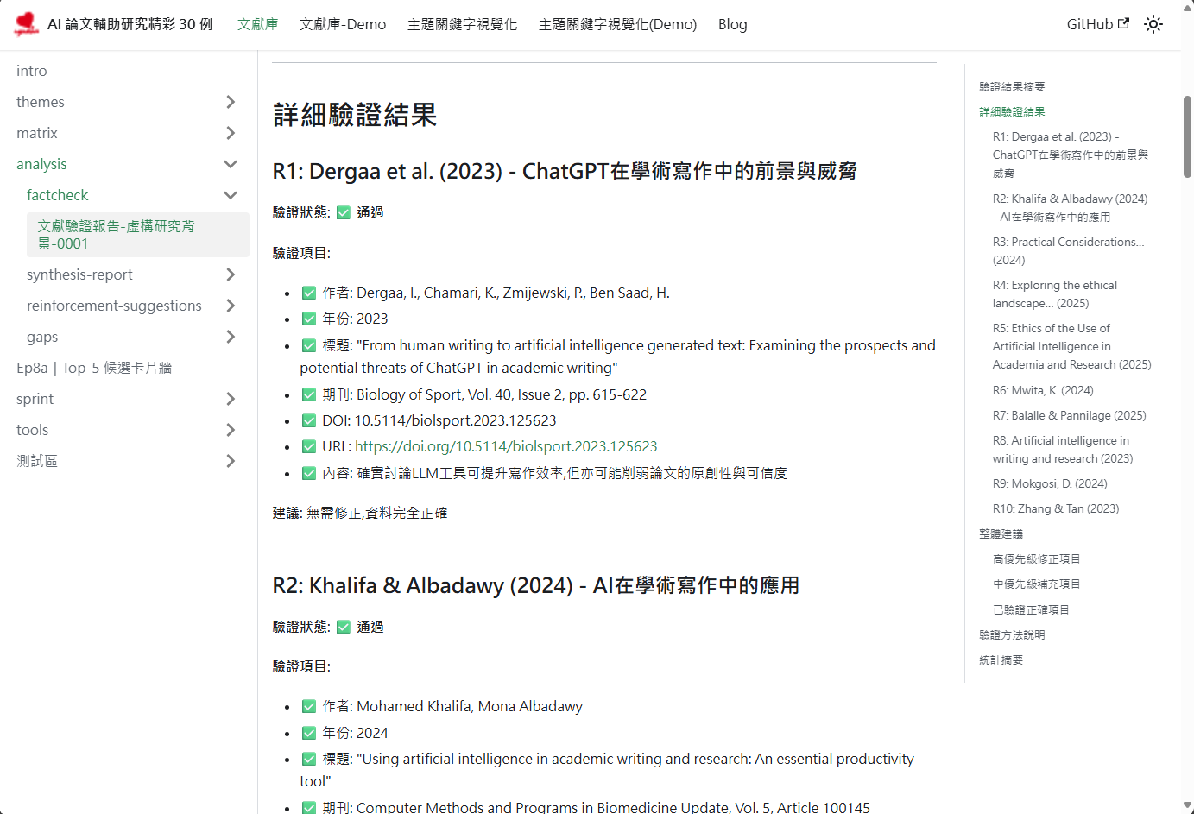The width and height of the screenshot is (1194, 814).
Task: Collapse the analysis sidebar category
Action: pyautogui.click(x=231, y=164)
